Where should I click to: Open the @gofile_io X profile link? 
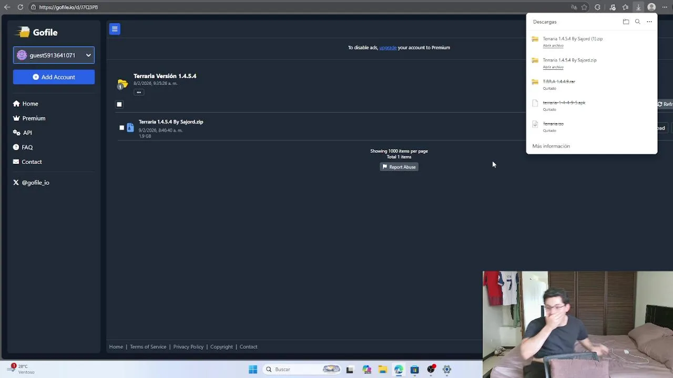(x=31, y=183)
